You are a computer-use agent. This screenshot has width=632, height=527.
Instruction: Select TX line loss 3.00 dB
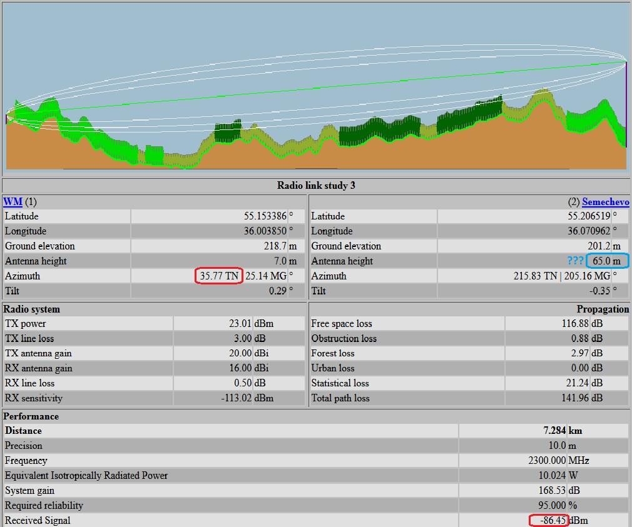[250, 339]
